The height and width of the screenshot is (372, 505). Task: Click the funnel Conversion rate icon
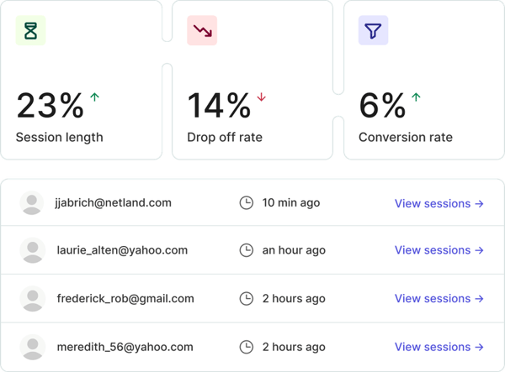pos(373,31)
